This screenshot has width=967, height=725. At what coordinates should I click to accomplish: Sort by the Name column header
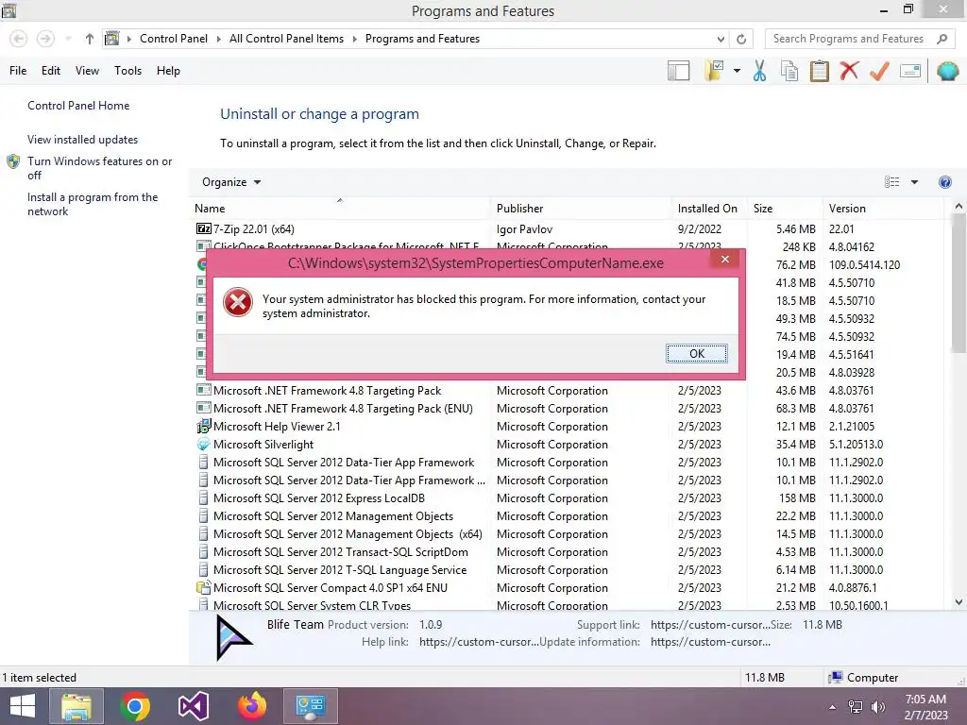tap(340, 209)
